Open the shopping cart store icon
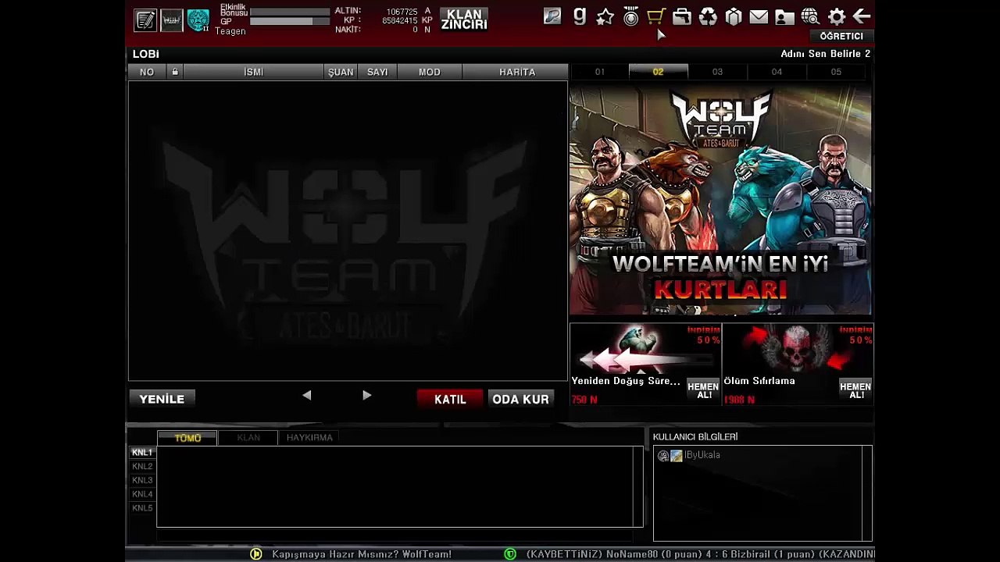The image size is (1000, 562). point(656,16)
